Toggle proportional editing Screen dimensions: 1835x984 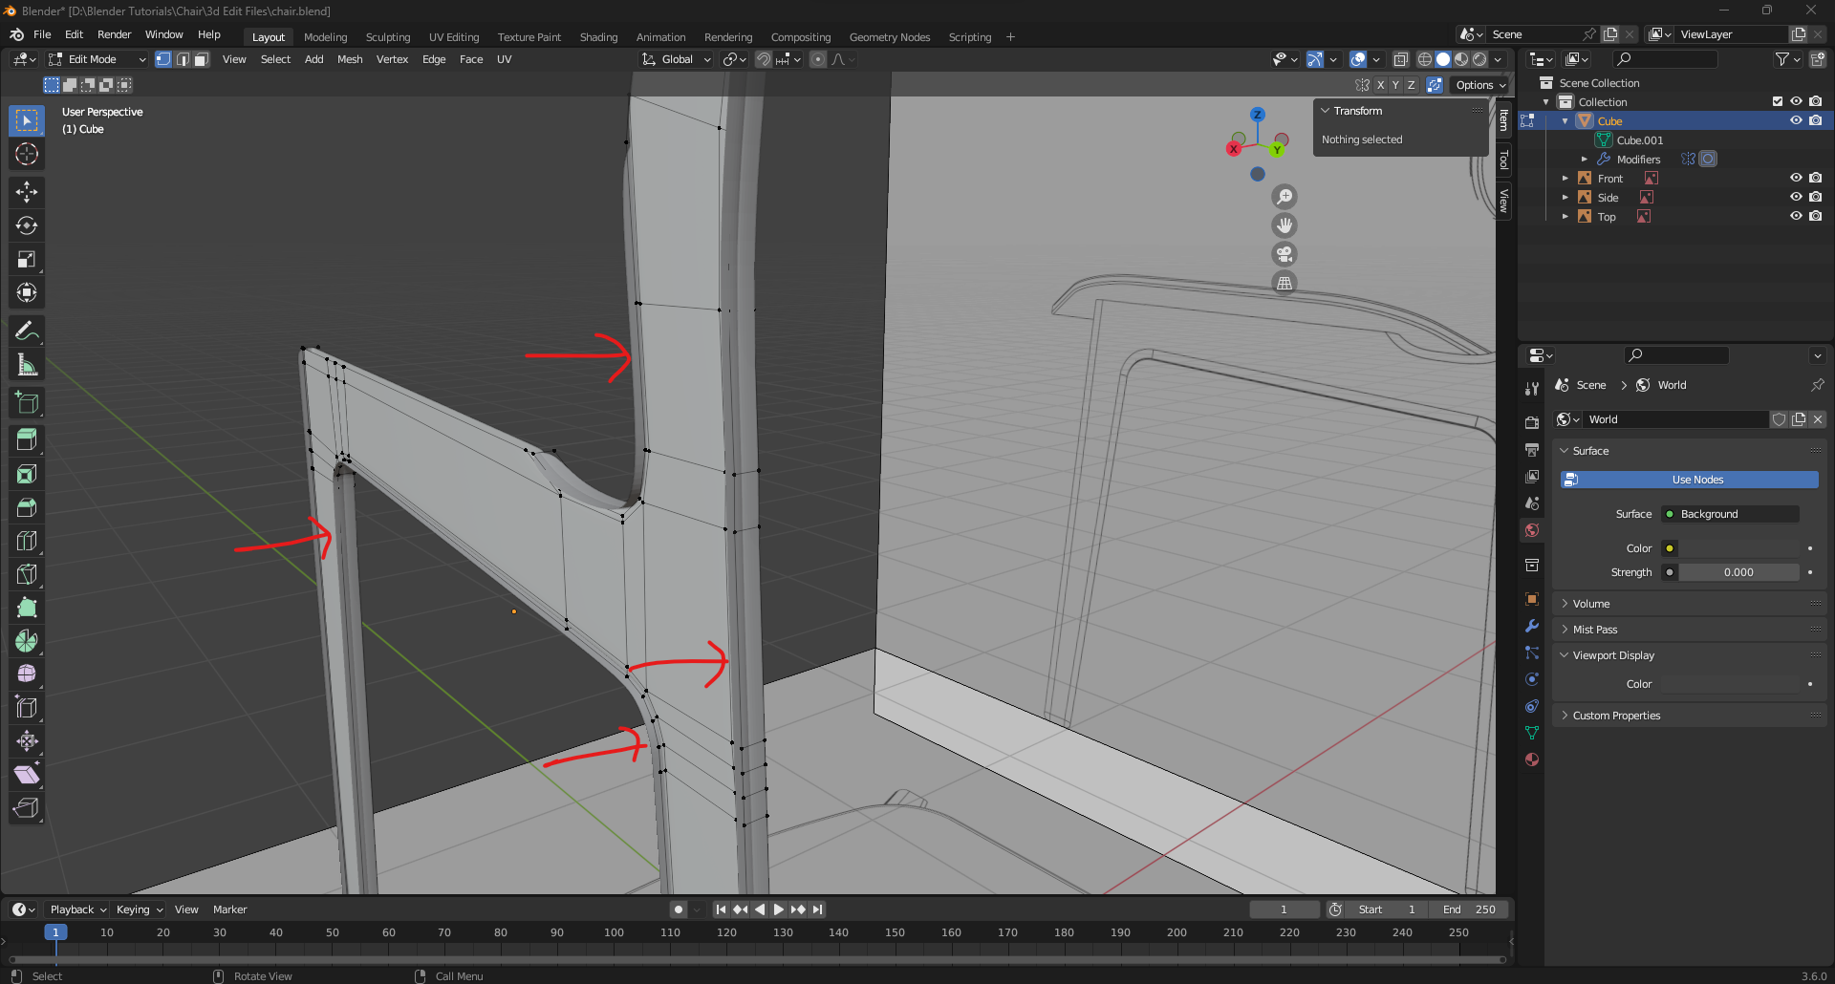818,59
